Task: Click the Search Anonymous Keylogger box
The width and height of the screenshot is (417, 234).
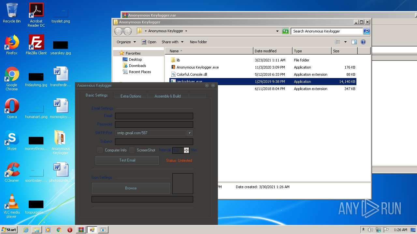Action: [x=327, y=31]
